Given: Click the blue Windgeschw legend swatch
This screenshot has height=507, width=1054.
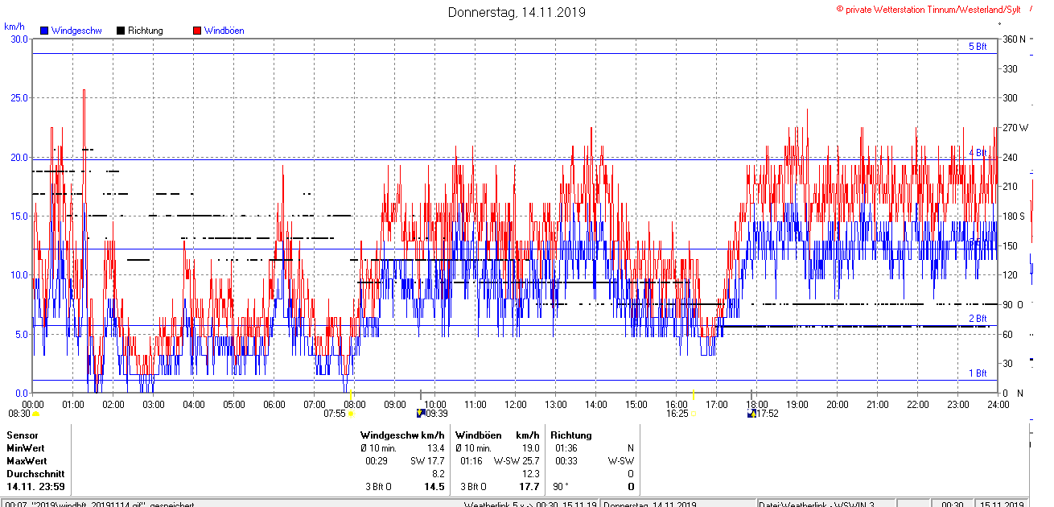Looking at the screenshot, I should 44,31.
